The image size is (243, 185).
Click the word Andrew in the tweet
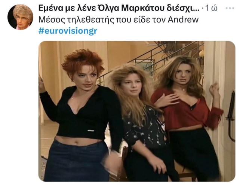(183, 20)
